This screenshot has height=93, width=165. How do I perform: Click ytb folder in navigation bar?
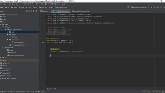click(x=35, y=7)
